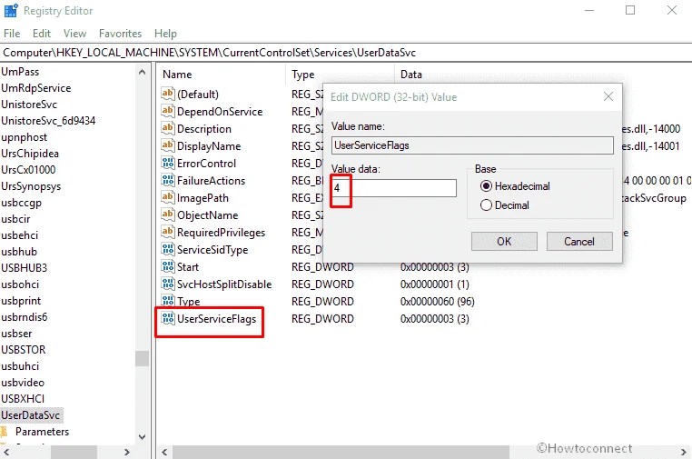Image resolution: width=692 pixels, height=459 pixels.
Task: Click the registry address path bar
Action: click(346, 53)
